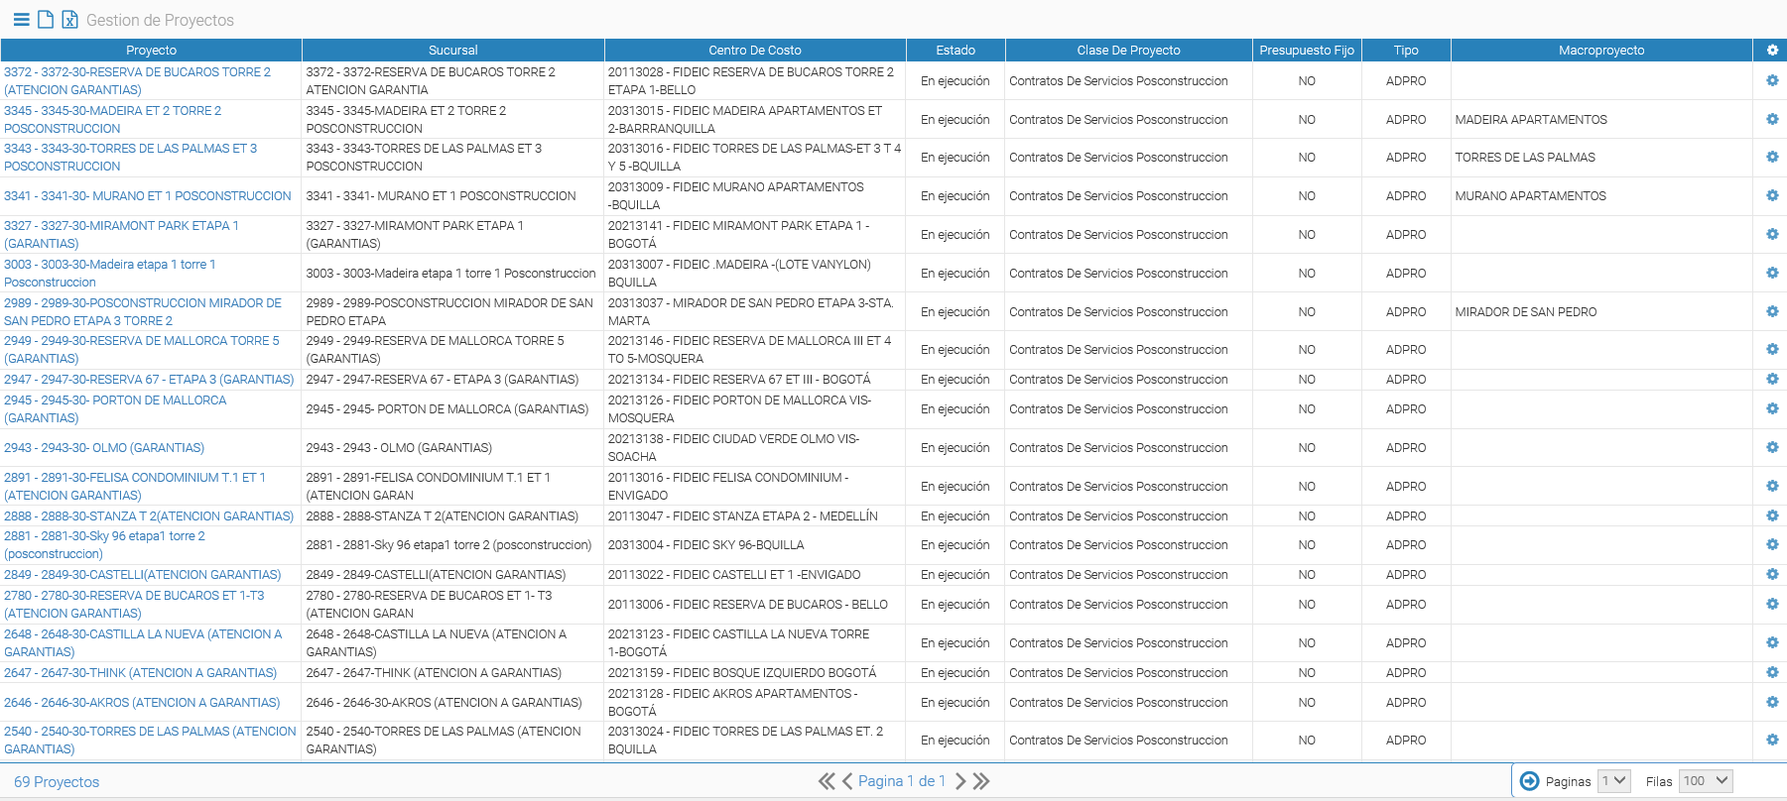Open gear options for MIRADOR DE SAN PEDRO row
This screenshot has width=1787, height=801.
(x=1772, y=311)
